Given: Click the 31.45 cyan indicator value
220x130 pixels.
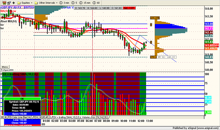Looking at the screenshot, I should pyautogui.click(x=208, y=102).
